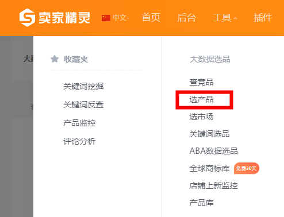Open the 插件 menu item
Image resolution: width=284 pixels, height=217 pixels.
pyautogui.click(x=263, y=18)
